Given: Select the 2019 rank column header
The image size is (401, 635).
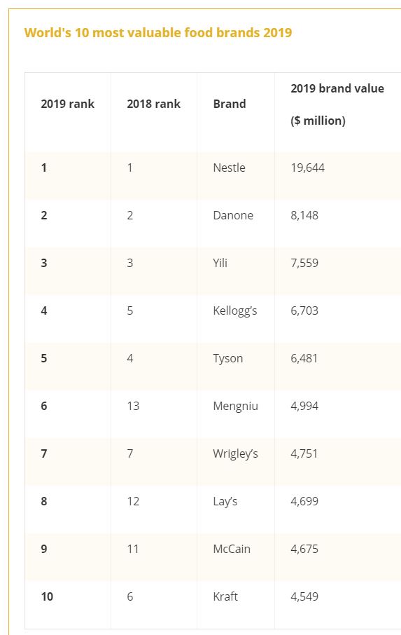Looking at the screenshot, I should [67, 104].
